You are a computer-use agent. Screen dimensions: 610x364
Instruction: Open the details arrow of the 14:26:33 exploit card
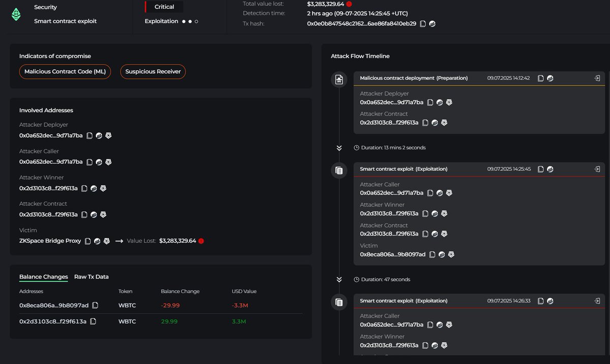click(x=597, y=301)
